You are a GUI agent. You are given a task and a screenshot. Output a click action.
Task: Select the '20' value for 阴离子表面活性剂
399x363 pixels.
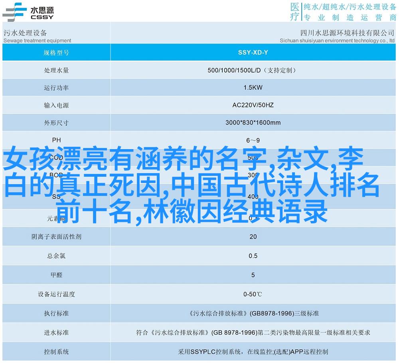(253, 237)
